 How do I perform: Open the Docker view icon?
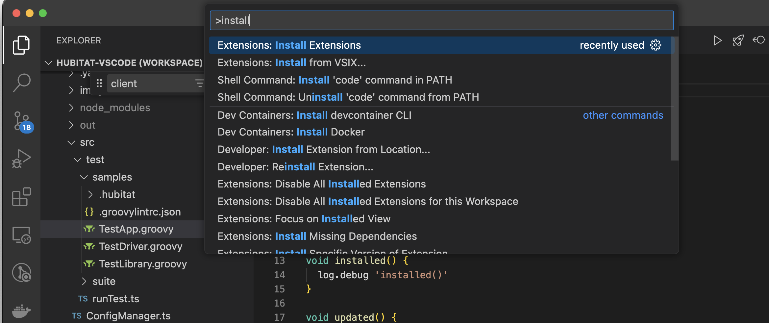21,311
